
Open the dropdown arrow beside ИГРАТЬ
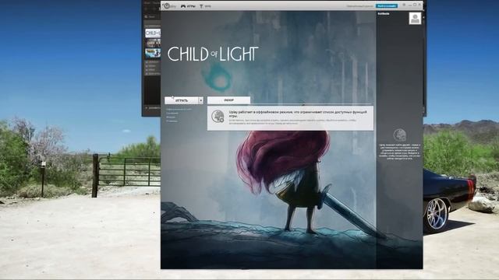coord(201,100)
